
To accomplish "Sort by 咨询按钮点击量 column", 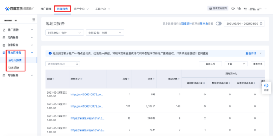I will 204,83.
